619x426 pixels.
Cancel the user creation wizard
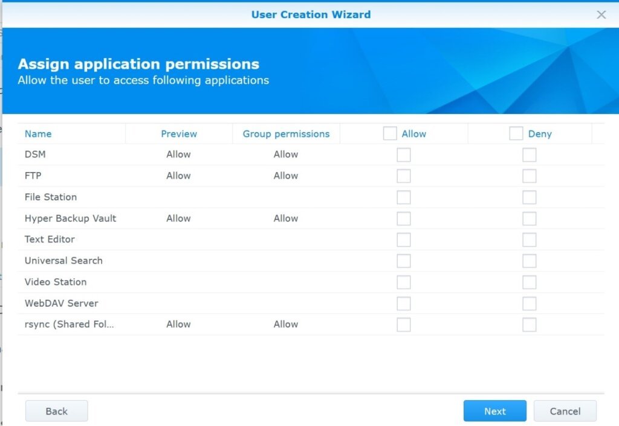[x=565, y=411]
